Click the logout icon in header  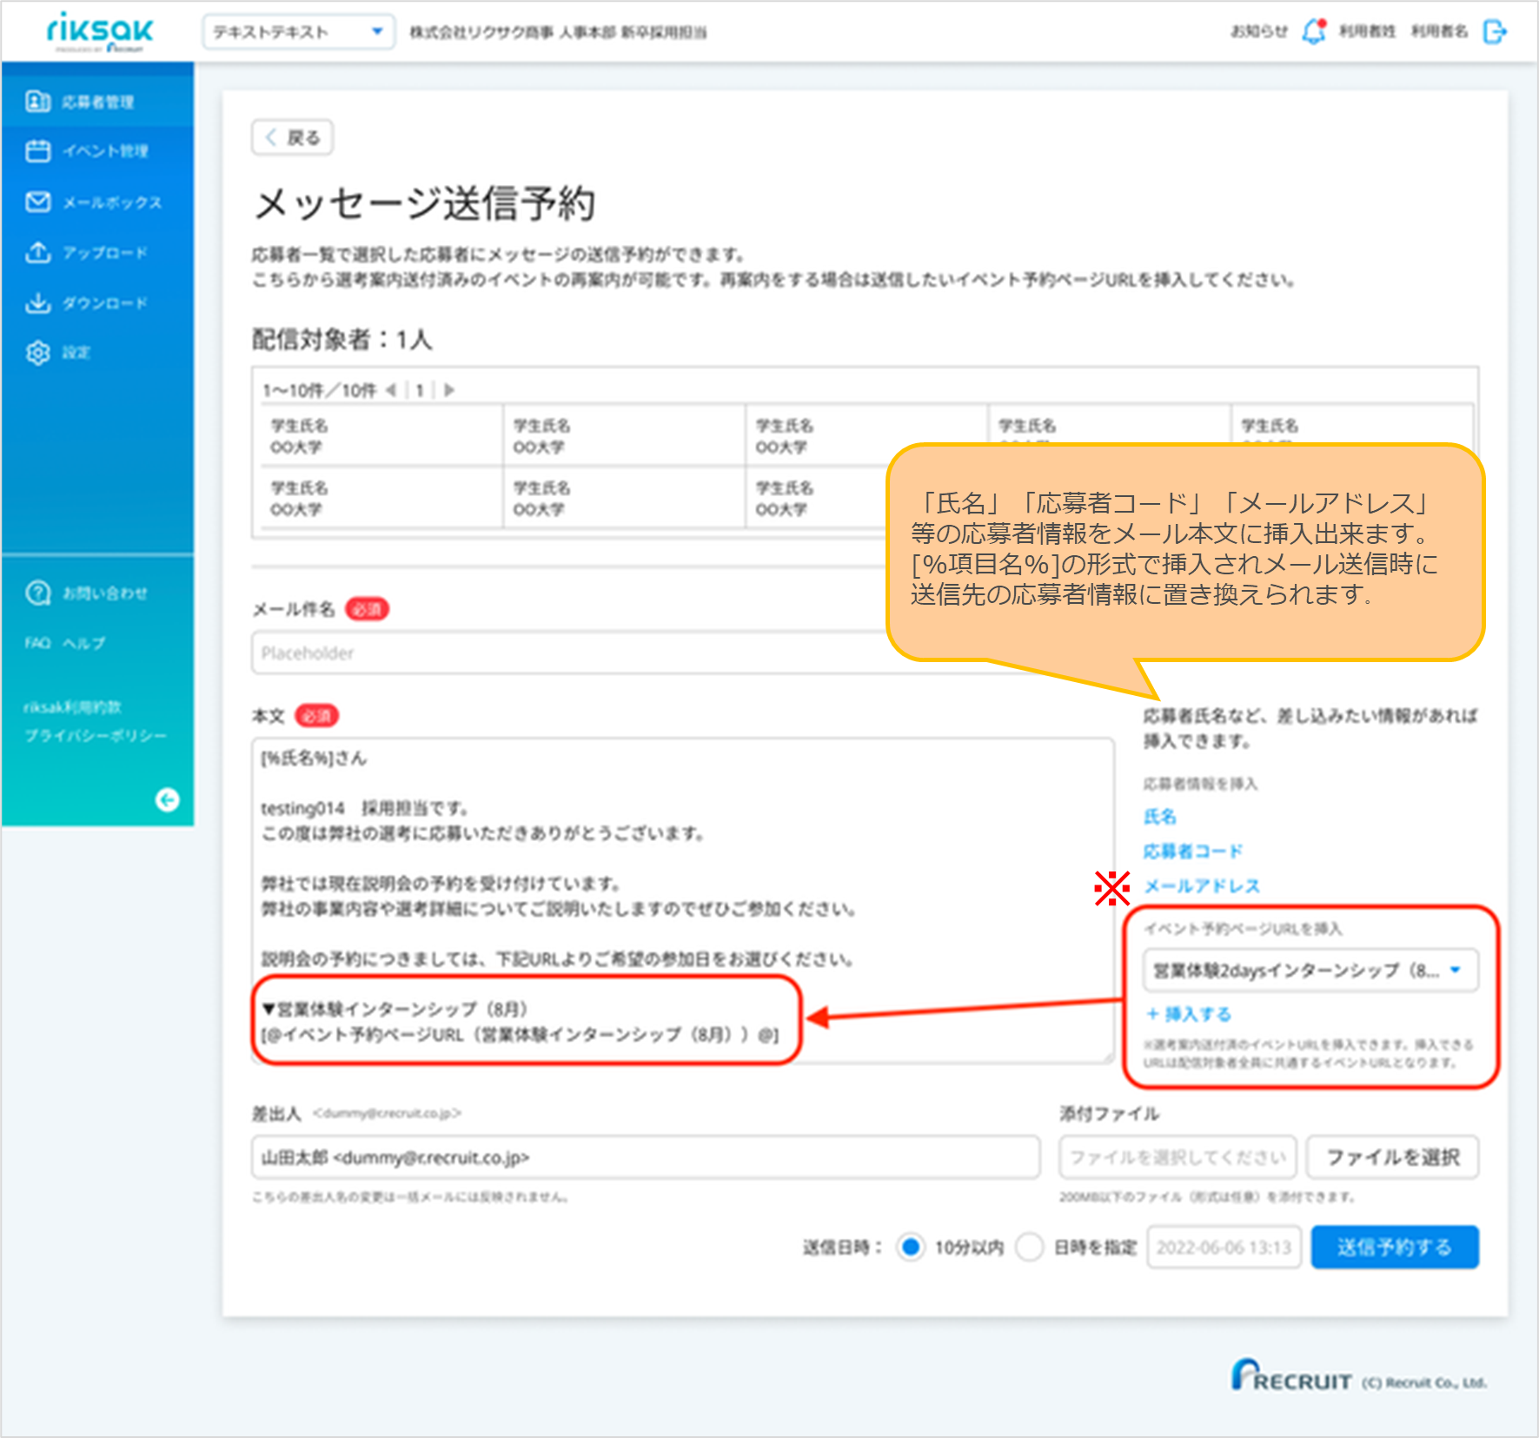click(x=1496, y=32)
